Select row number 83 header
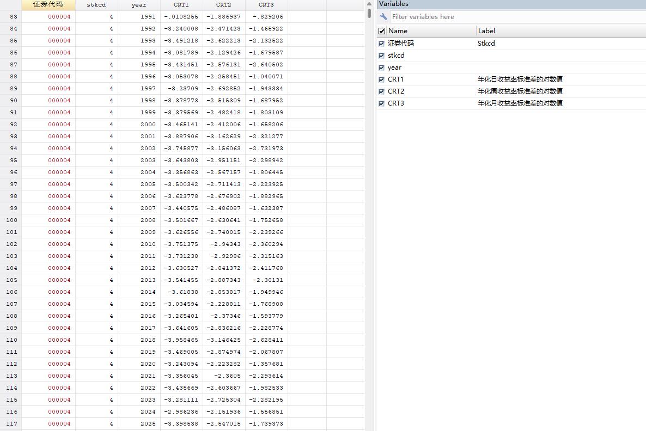 [x=11, y=17]
